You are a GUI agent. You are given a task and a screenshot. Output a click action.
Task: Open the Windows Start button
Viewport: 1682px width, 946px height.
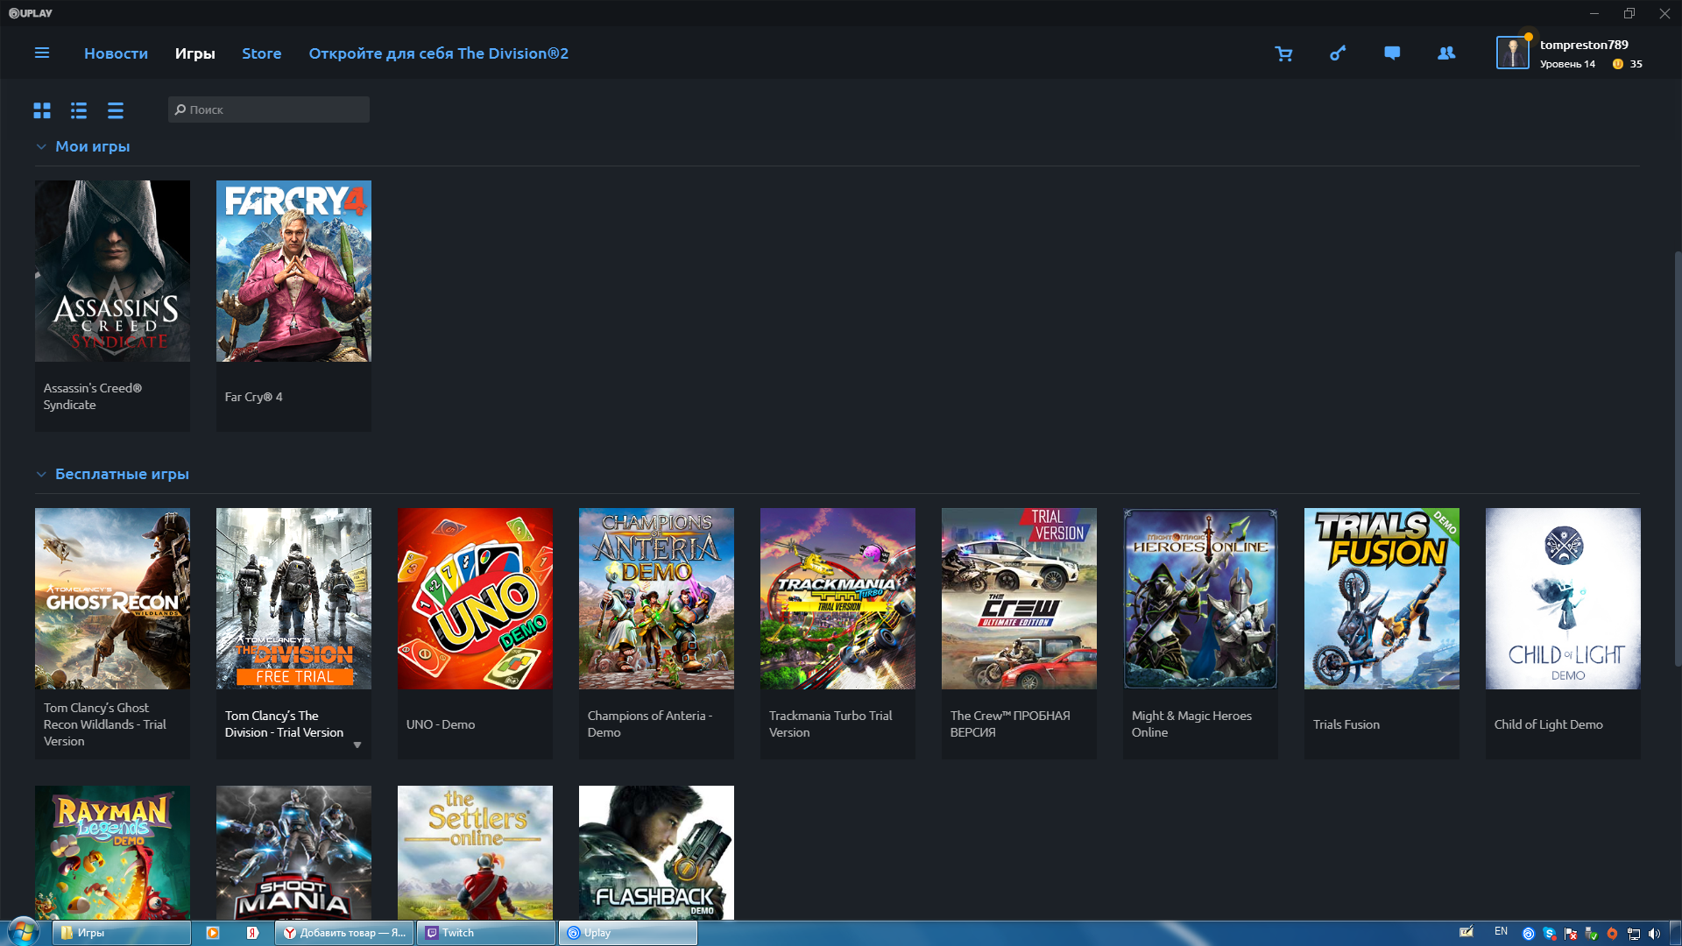[24, 932]
